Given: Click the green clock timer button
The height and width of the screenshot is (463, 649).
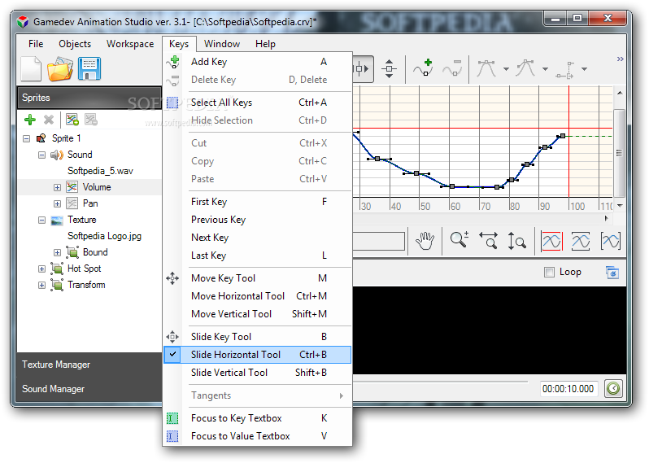Looking at the screenshot, I should 613,388.
